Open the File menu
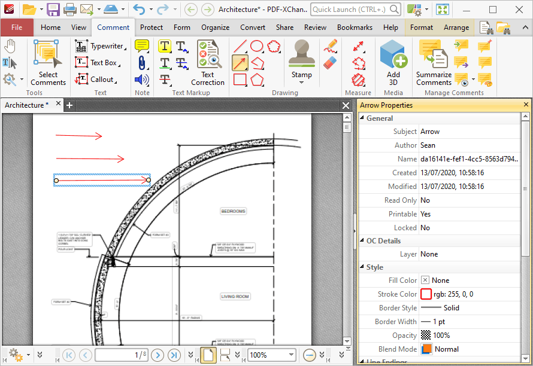 (x=17, y=28)
